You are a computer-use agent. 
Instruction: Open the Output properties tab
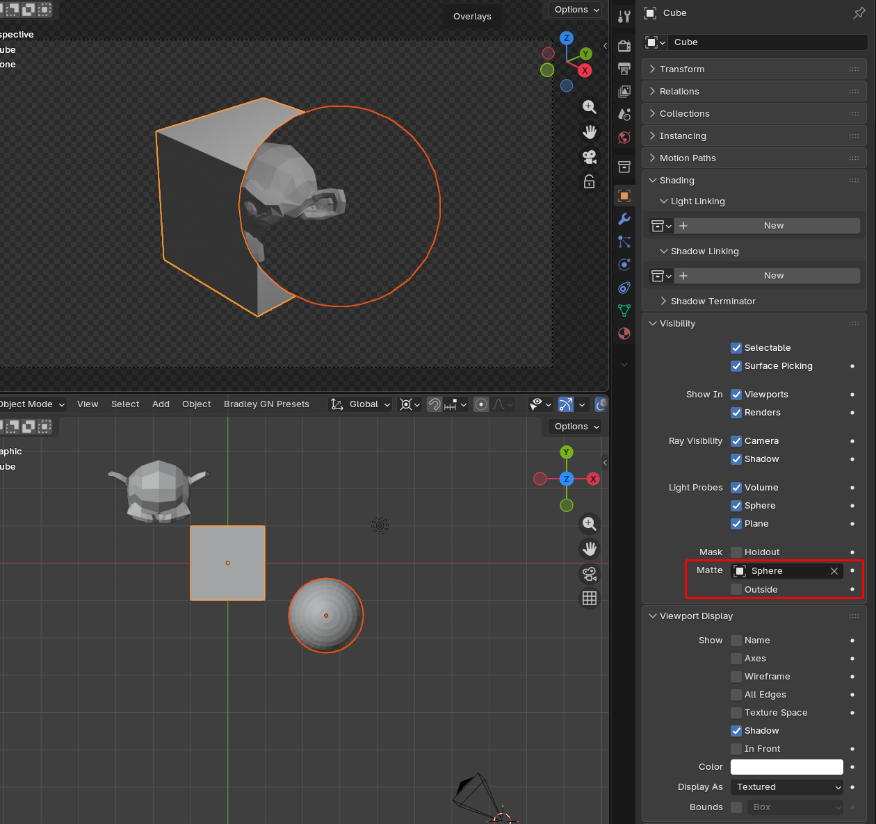pos(624,69)
